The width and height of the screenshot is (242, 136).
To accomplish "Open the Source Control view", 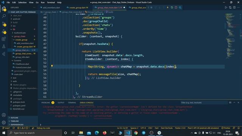I will (4, 23).
